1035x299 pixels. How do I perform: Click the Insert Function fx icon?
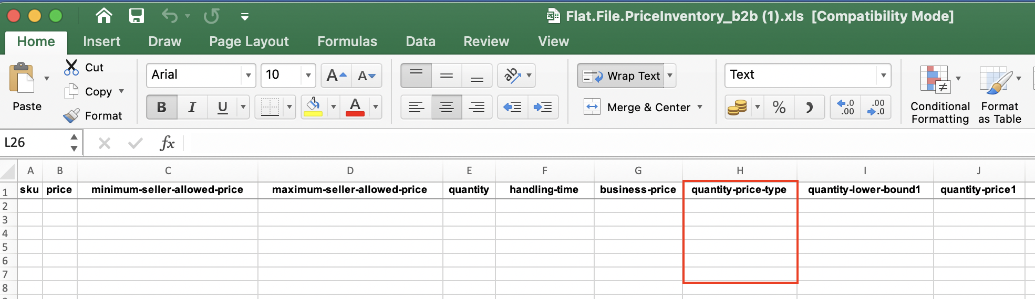point(167,143)
